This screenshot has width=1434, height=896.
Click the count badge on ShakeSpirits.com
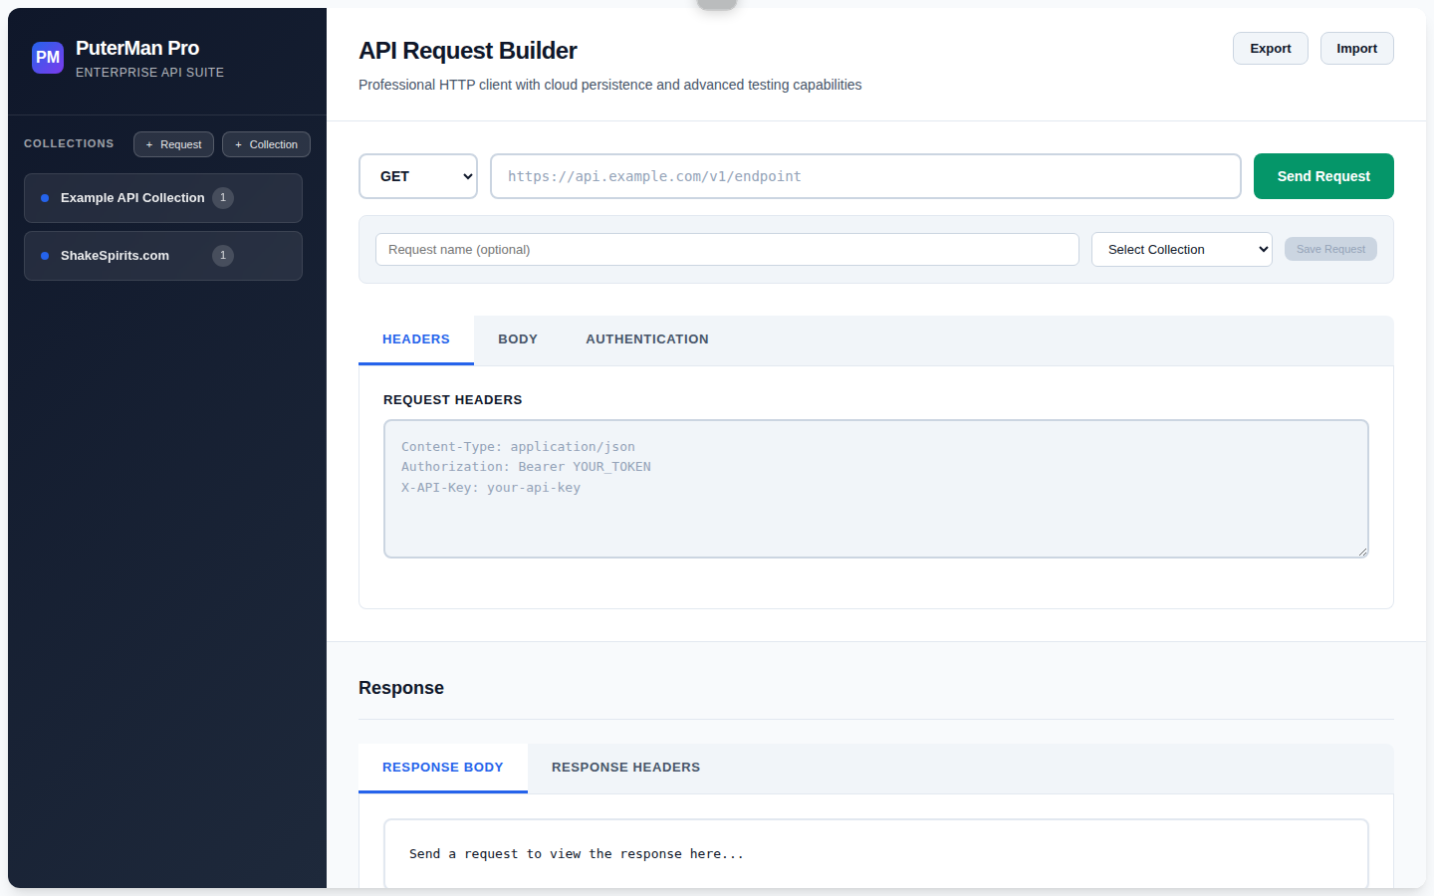tap(223, 256)
